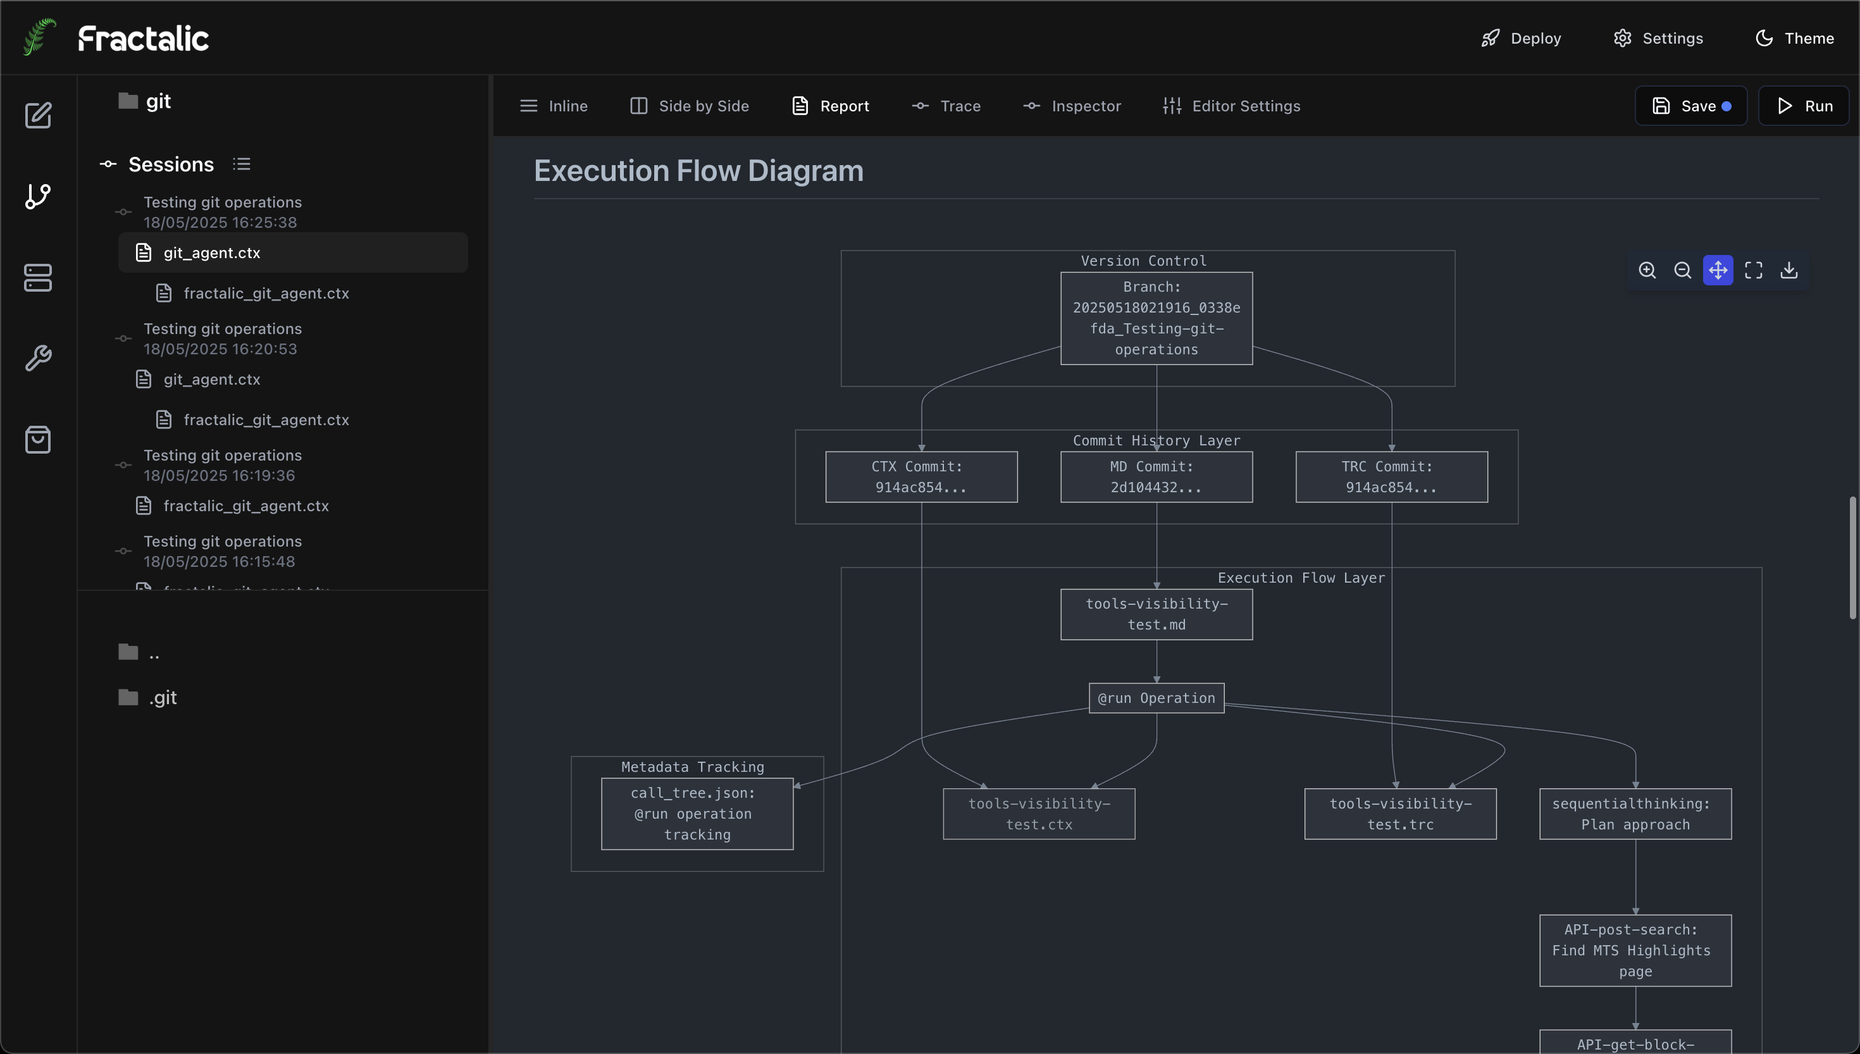Image resolution: width=1860 pixels, height=1054 pixels.
Task: Switch to Inspector tab
Action: 1072,106
